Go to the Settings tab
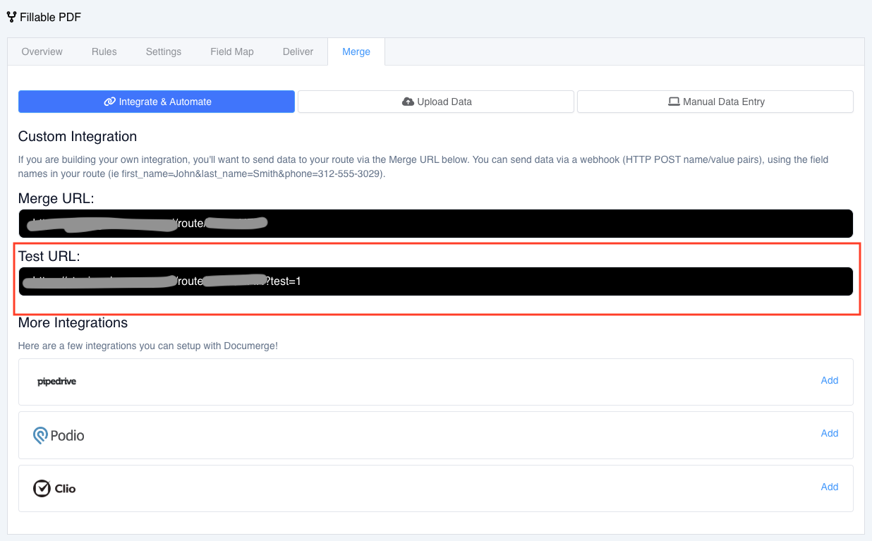Image resolution: width=872 pixels, height=541 pixels. [x=164, y=51]
